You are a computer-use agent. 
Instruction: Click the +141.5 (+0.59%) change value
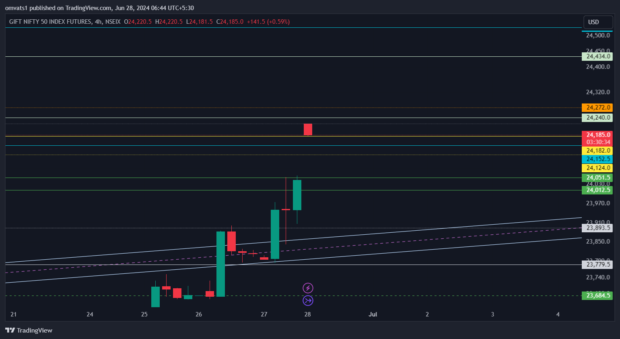tap(268, 22)
